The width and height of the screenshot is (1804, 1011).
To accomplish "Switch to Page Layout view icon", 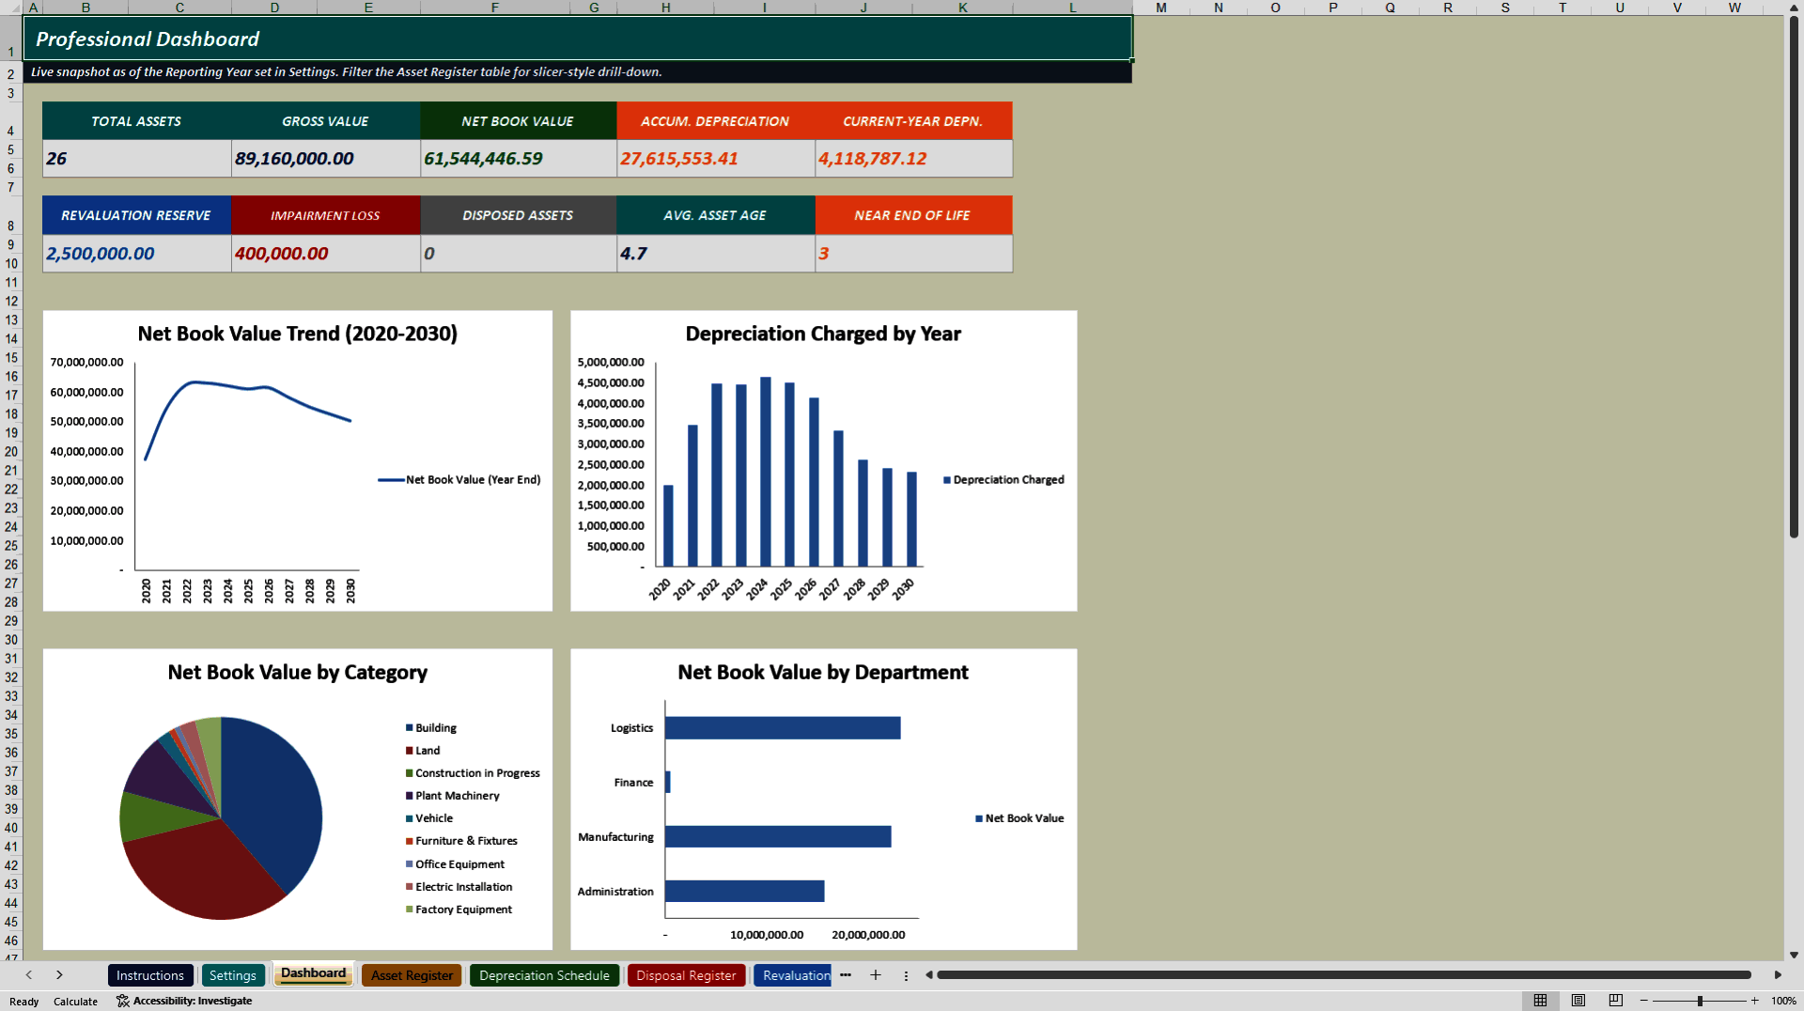I will (1578, 1001).
